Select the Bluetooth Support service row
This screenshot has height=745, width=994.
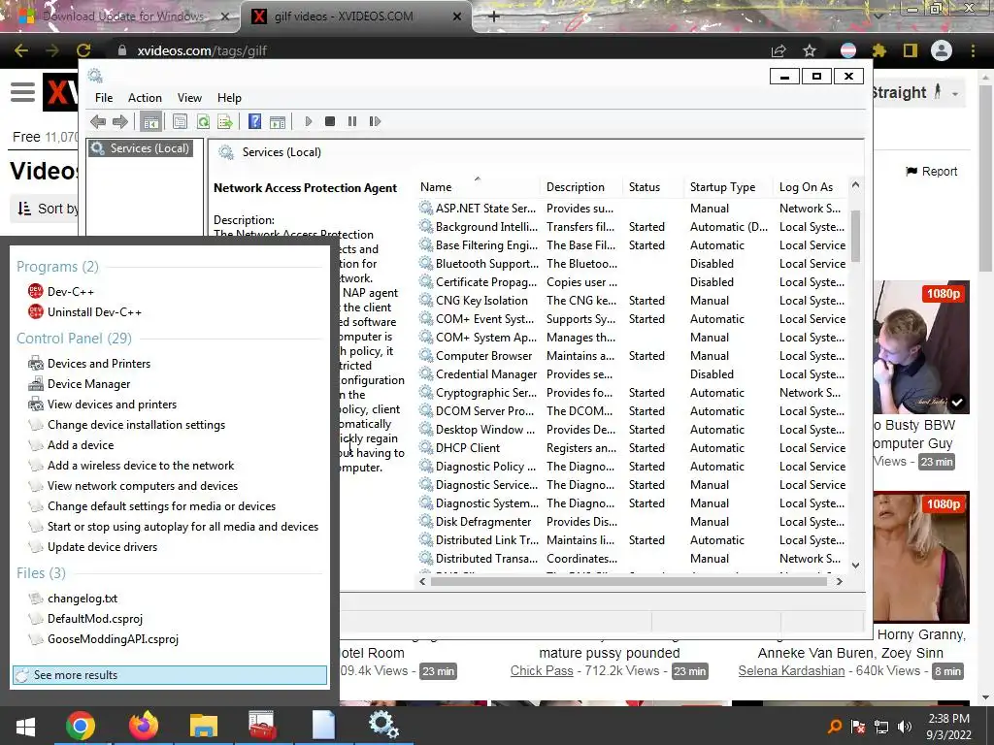click(632, 264)
